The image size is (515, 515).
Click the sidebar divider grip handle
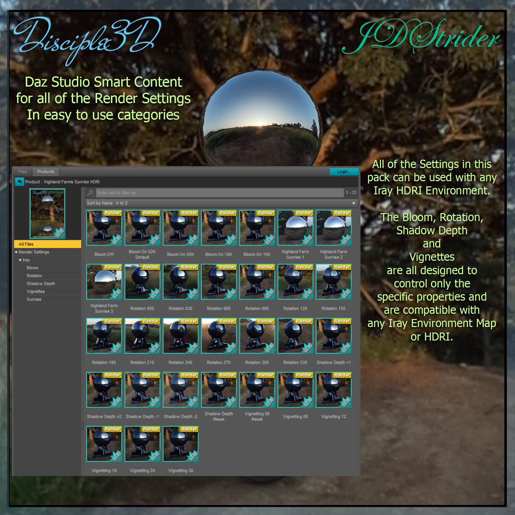point(83,426)
